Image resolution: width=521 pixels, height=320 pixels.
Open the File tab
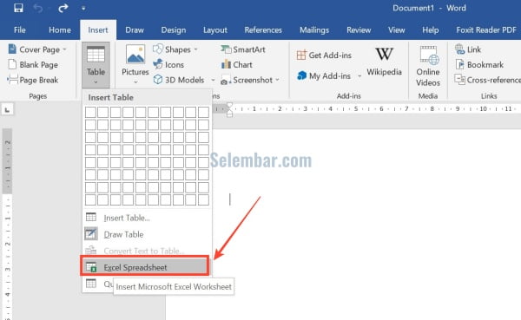(20, 29)
